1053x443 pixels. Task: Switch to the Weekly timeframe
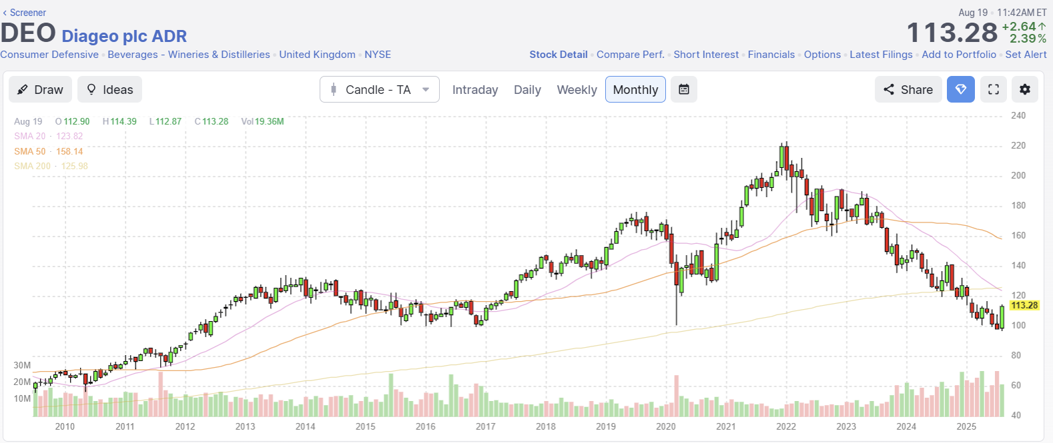(577, 90)
